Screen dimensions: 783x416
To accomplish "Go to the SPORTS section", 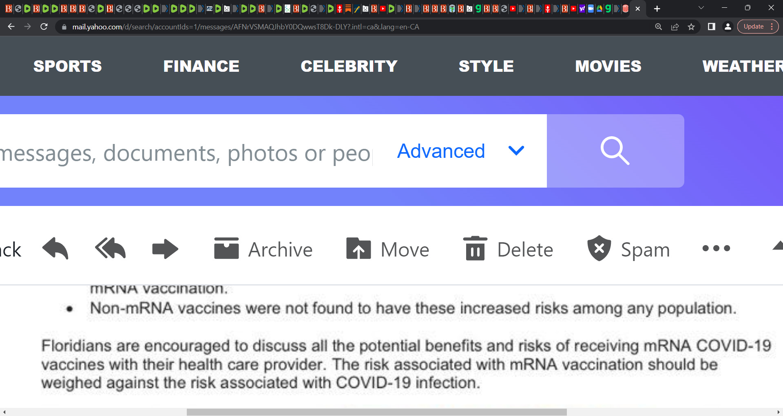I will [x=68, y=66].
